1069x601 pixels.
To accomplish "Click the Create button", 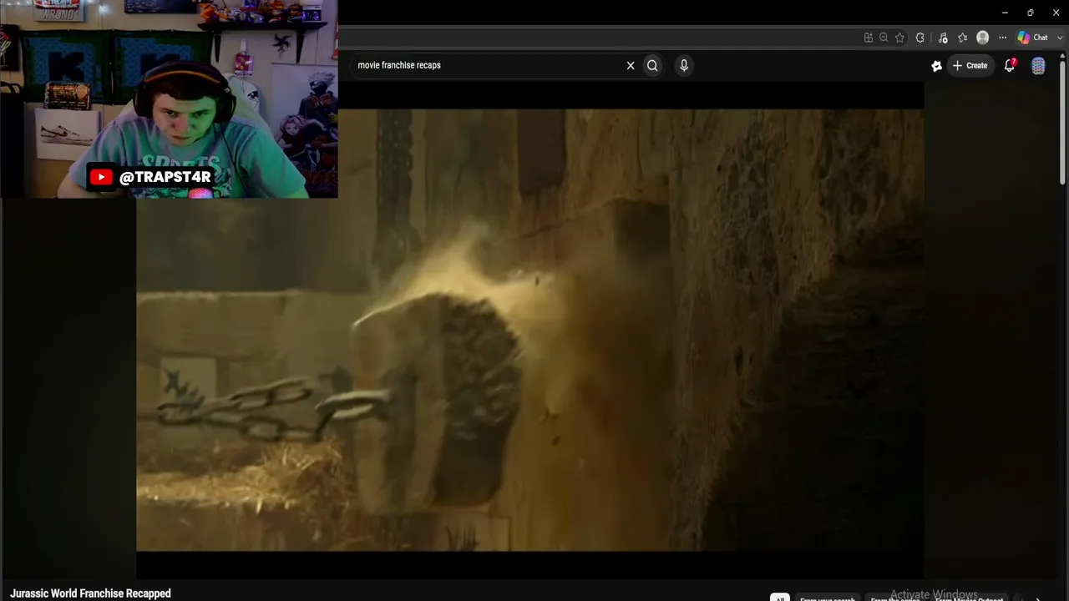I will click(x=970, y=65).
